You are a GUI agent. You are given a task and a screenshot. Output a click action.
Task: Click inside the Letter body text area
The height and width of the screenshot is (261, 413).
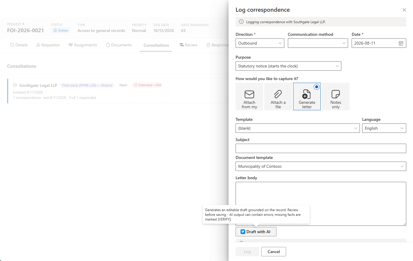[321, 204]
